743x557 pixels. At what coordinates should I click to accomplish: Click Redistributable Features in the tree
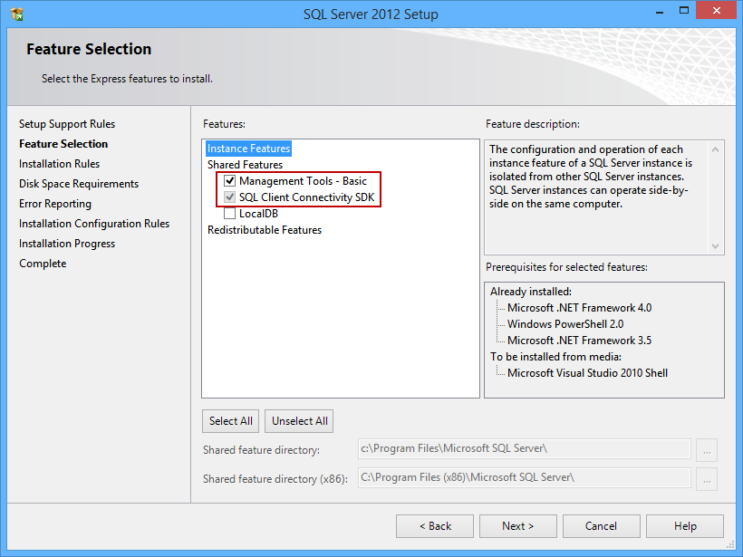(x=263, y=229)
